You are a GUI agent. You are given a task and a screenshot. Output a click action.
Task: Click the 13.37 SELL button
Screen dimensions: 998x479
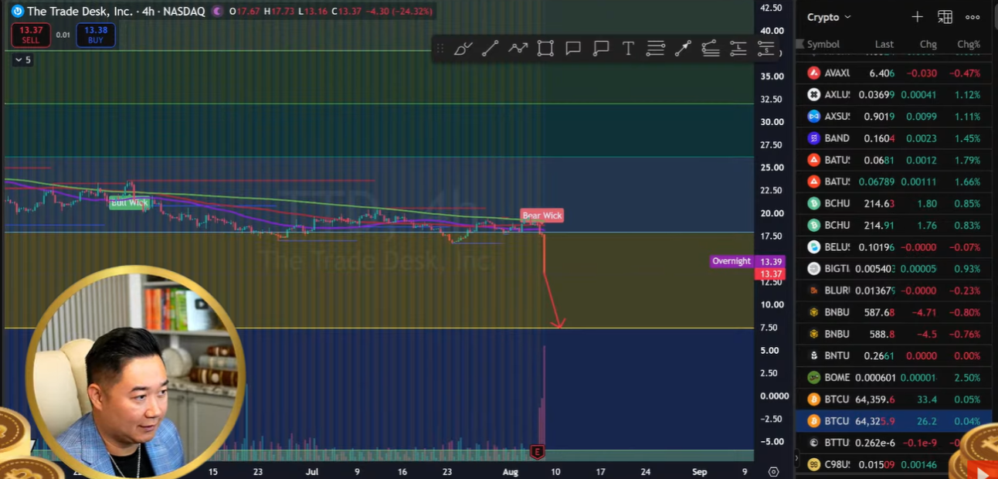31,35
